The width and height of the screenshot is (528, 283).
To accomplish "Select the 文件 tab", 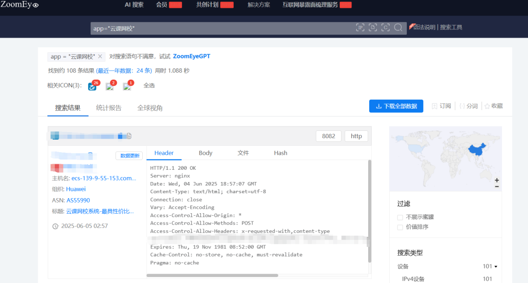I will click(x=243, y=153).
